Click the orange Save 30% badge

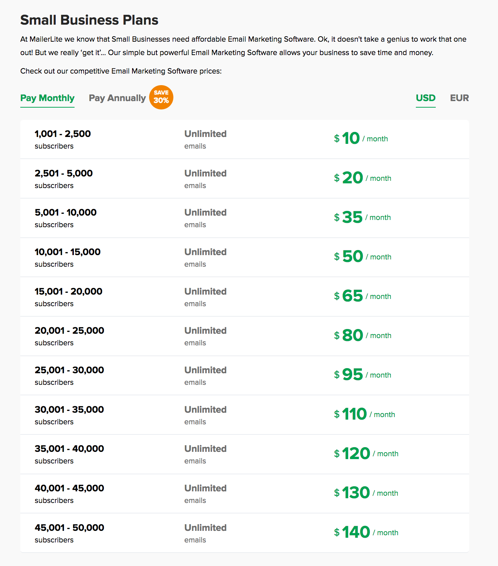point(161,97)
